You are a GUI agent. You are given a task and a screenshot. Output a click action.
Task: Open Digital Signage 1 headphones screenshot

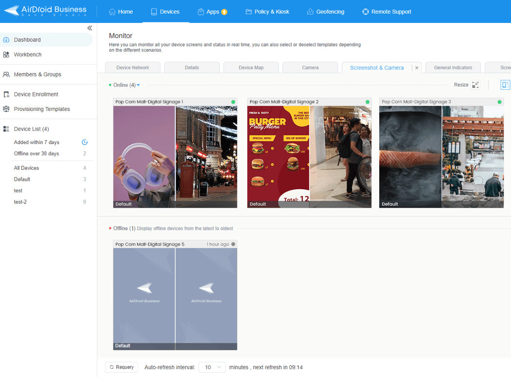(x=144, y=157)
